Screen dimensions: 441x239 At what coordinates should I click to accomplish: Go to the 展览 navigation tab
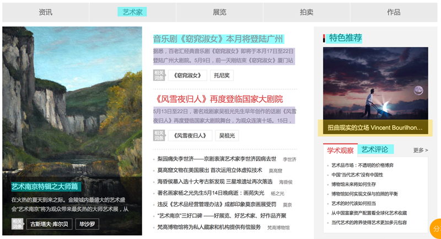pos(219,12)
